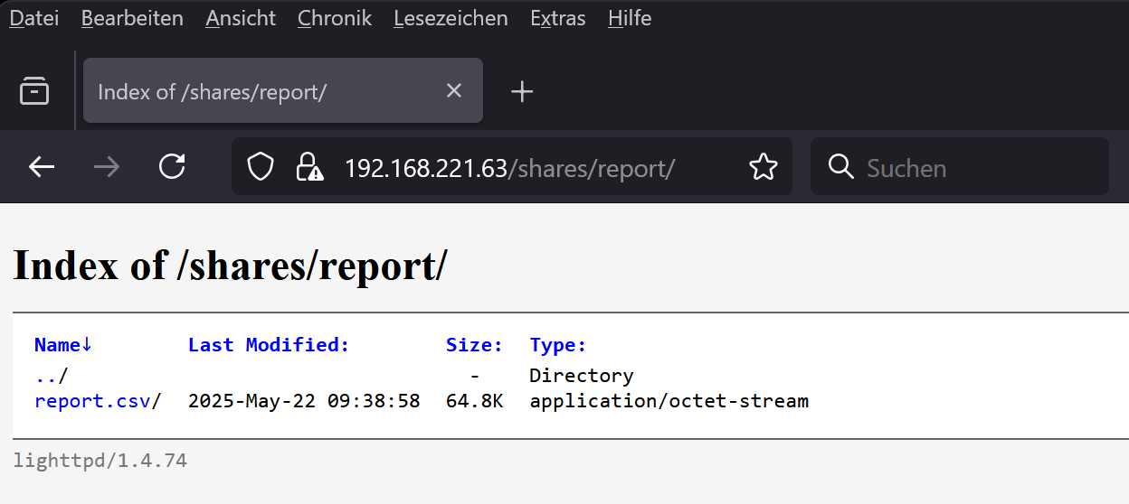Open a new tab with plus button
Image resolution: width=1129 pixels, height=504 pixels.
[522, 91]
